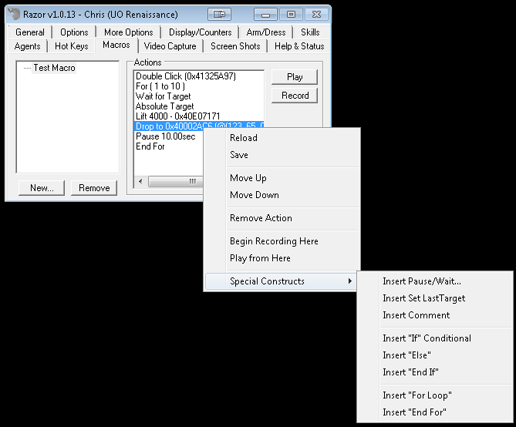Open the Video Capture tab

pos(170,46)
